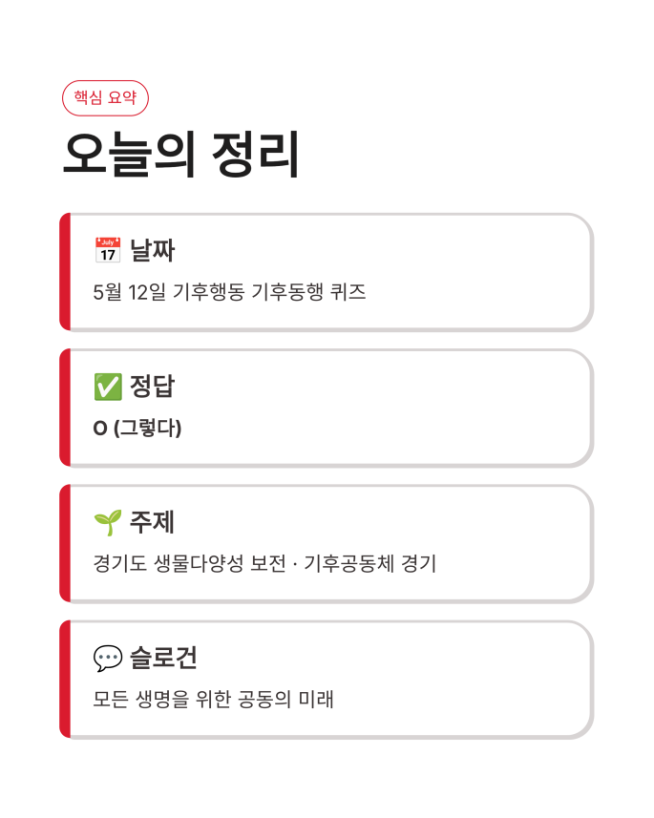Click the answer text O (그렇다)

click(137, 428)
